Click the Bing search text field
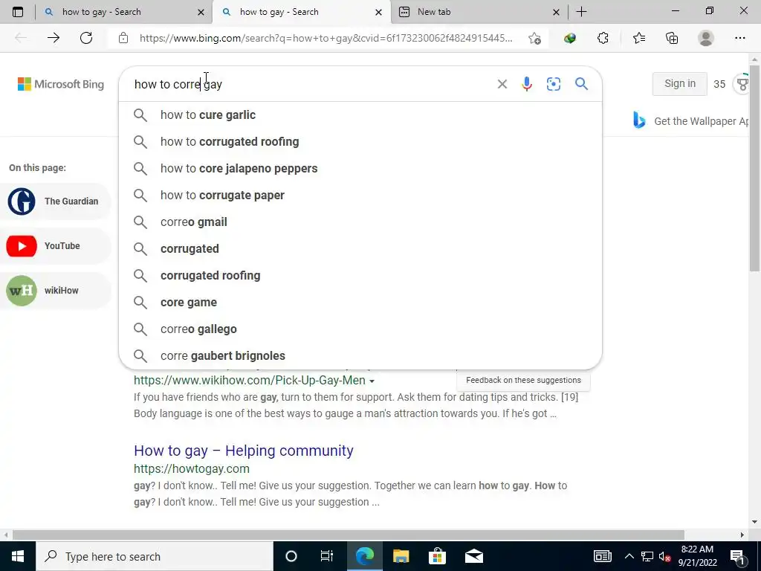 pyautogui.click(x=311, y=84)
